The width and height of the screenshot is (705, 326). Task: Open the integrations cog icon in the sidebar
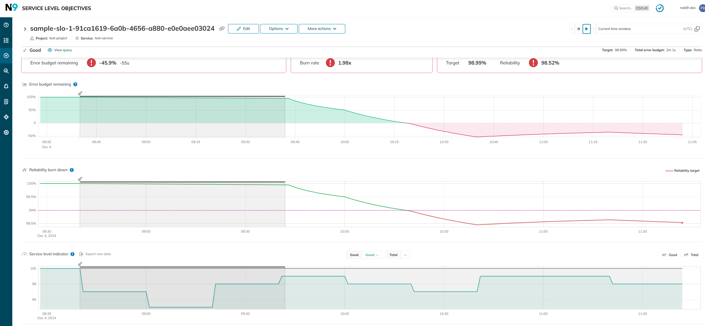click(6, 117)
